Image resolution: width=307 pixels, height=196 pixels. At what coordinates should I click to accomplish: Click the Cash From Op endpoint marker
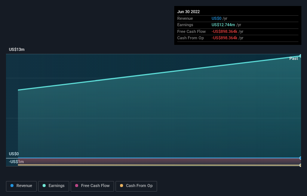[300, 165]
